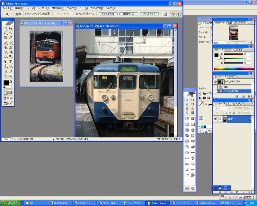Select the Hand tool
The width and height of the screenshot is (257, 206).
5,76
